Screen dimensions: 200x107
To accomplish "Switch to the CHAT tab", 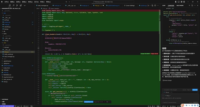I will tap(164, 5).
